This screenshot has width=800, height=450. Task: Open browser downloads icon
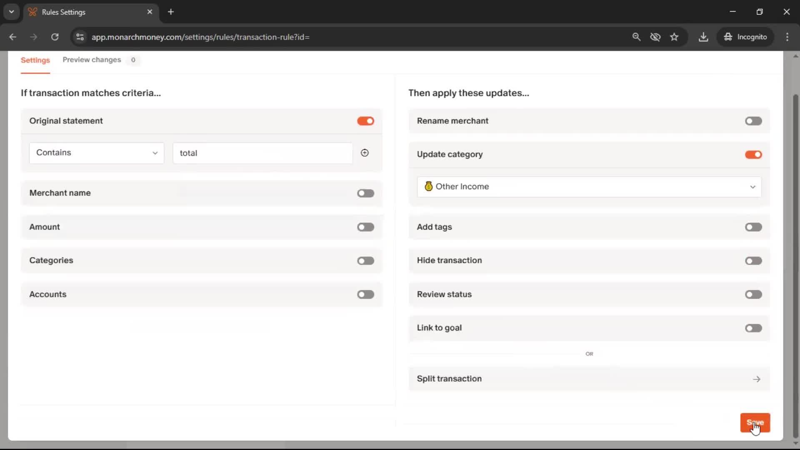[703, 37]
